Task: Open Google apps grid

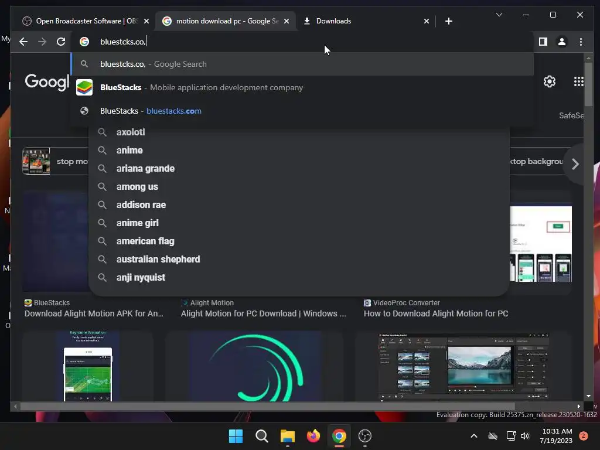Action: (x=578, y=81)
